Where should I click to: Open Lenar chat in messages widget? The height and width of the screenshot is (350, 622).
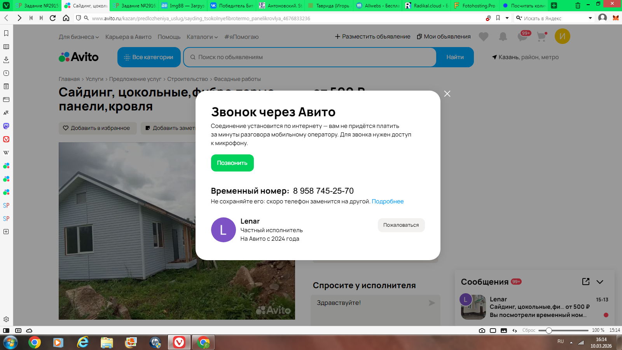(535, 307)
